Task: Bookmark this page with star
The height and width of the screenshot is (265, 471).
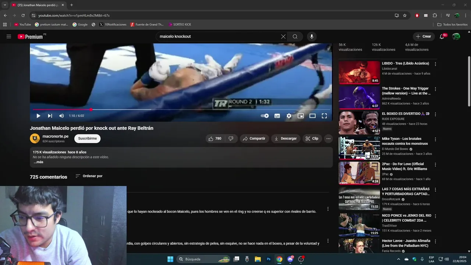Action: (x=405, y=15)
